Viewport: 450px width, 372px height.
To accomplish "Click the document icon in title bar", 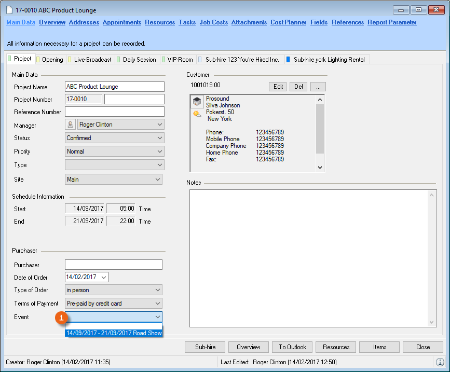I will 10,10.
